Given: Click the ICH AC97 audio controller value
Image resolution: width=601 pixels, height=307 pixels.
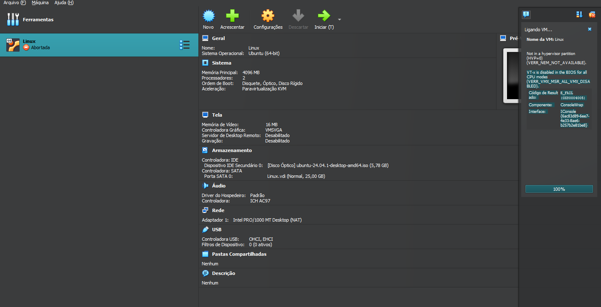Looking at the screenshot, I should (261, 201).
